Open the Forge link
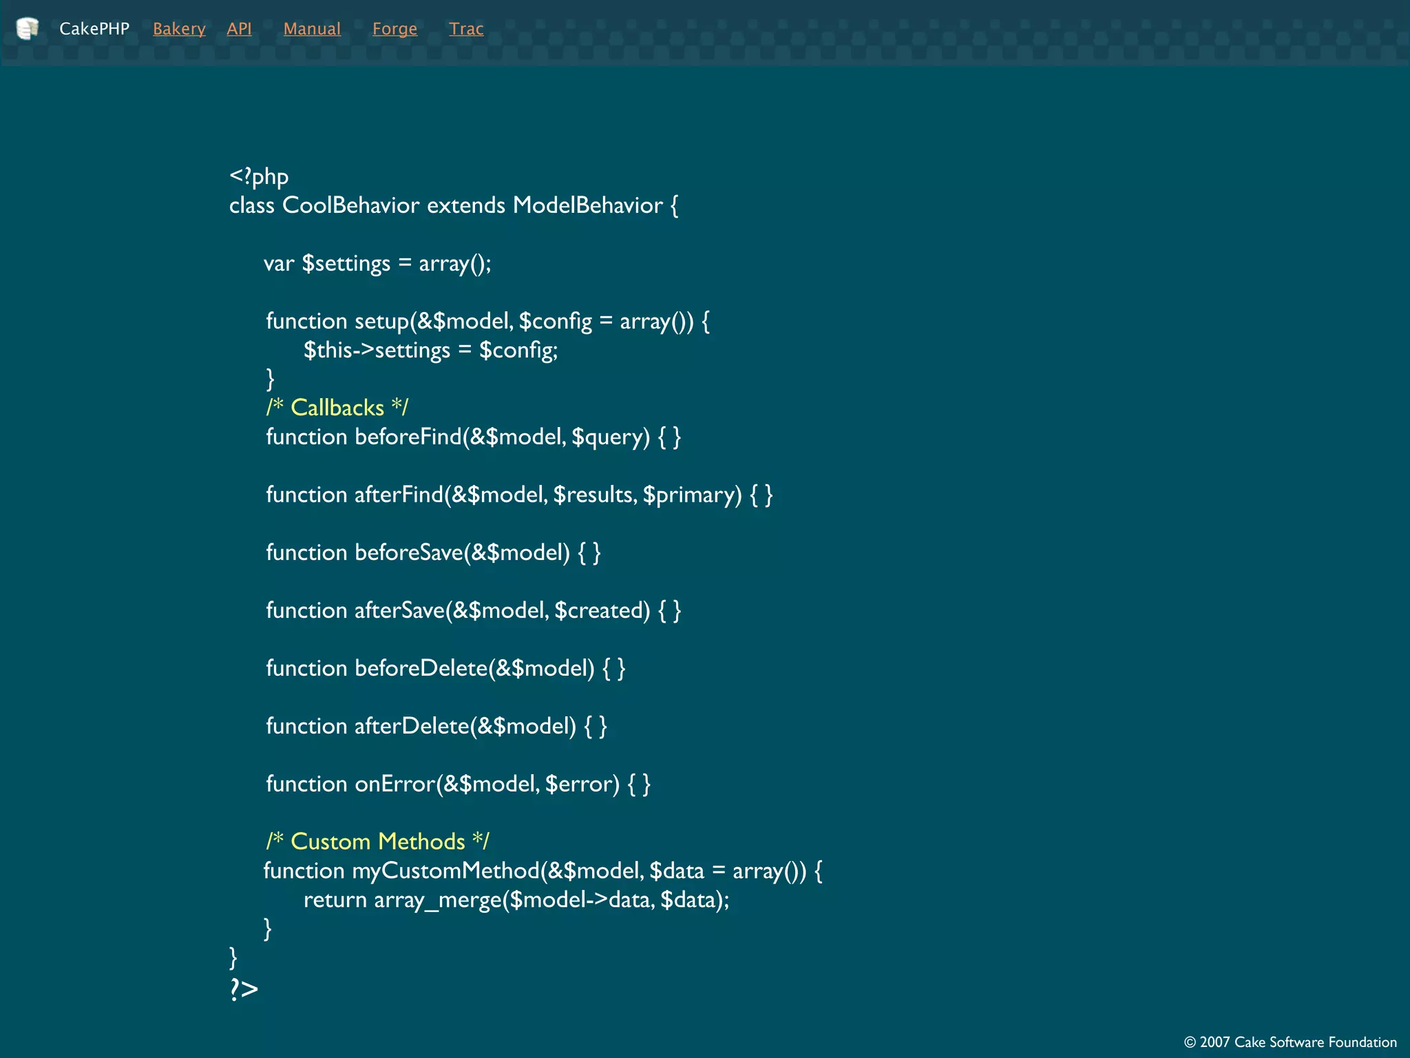The width and height of the screenshot is (1410, 1058). 394,29
